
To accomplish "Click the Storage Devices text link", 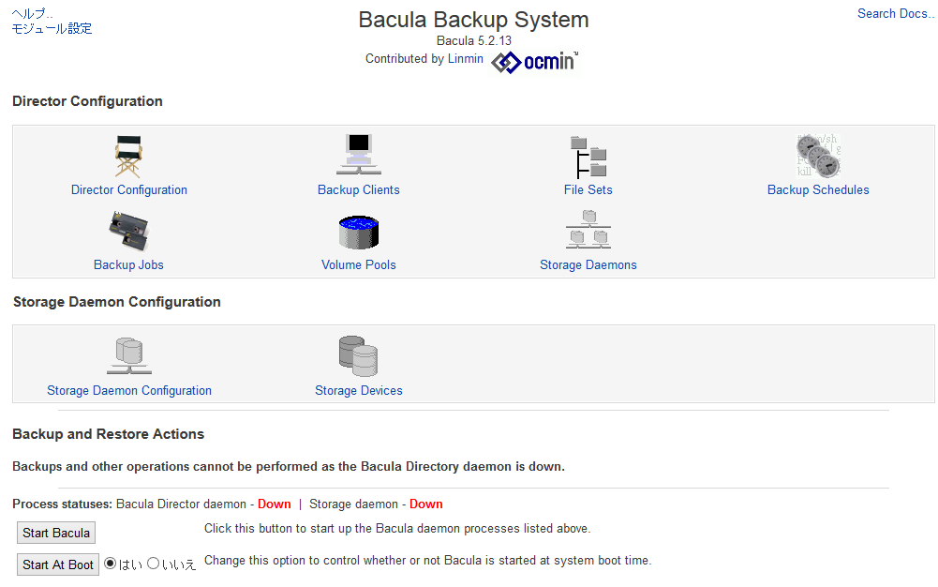I will coord(358,390).
